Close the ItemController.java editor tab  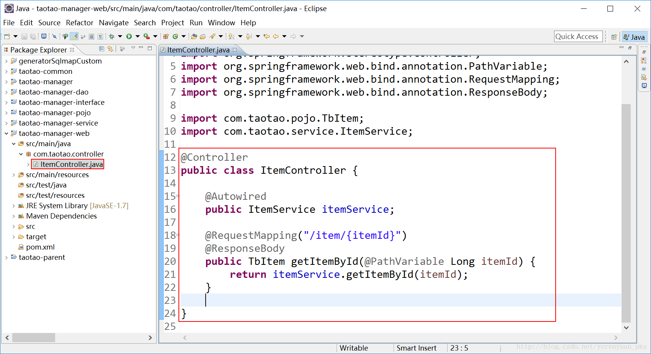235,49
